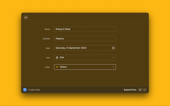
Task: Click the Create Date title text
Action: click(34, 90)
